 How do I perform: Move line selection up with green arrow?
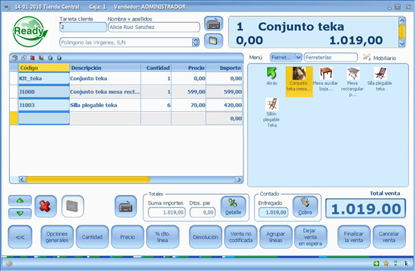click(x=20, y=200)
